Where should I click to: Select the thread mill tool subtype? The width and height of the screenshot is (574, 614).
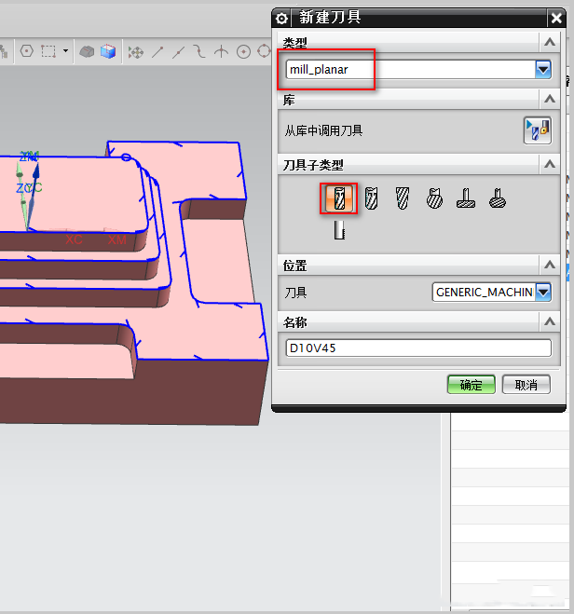[339, 231]
